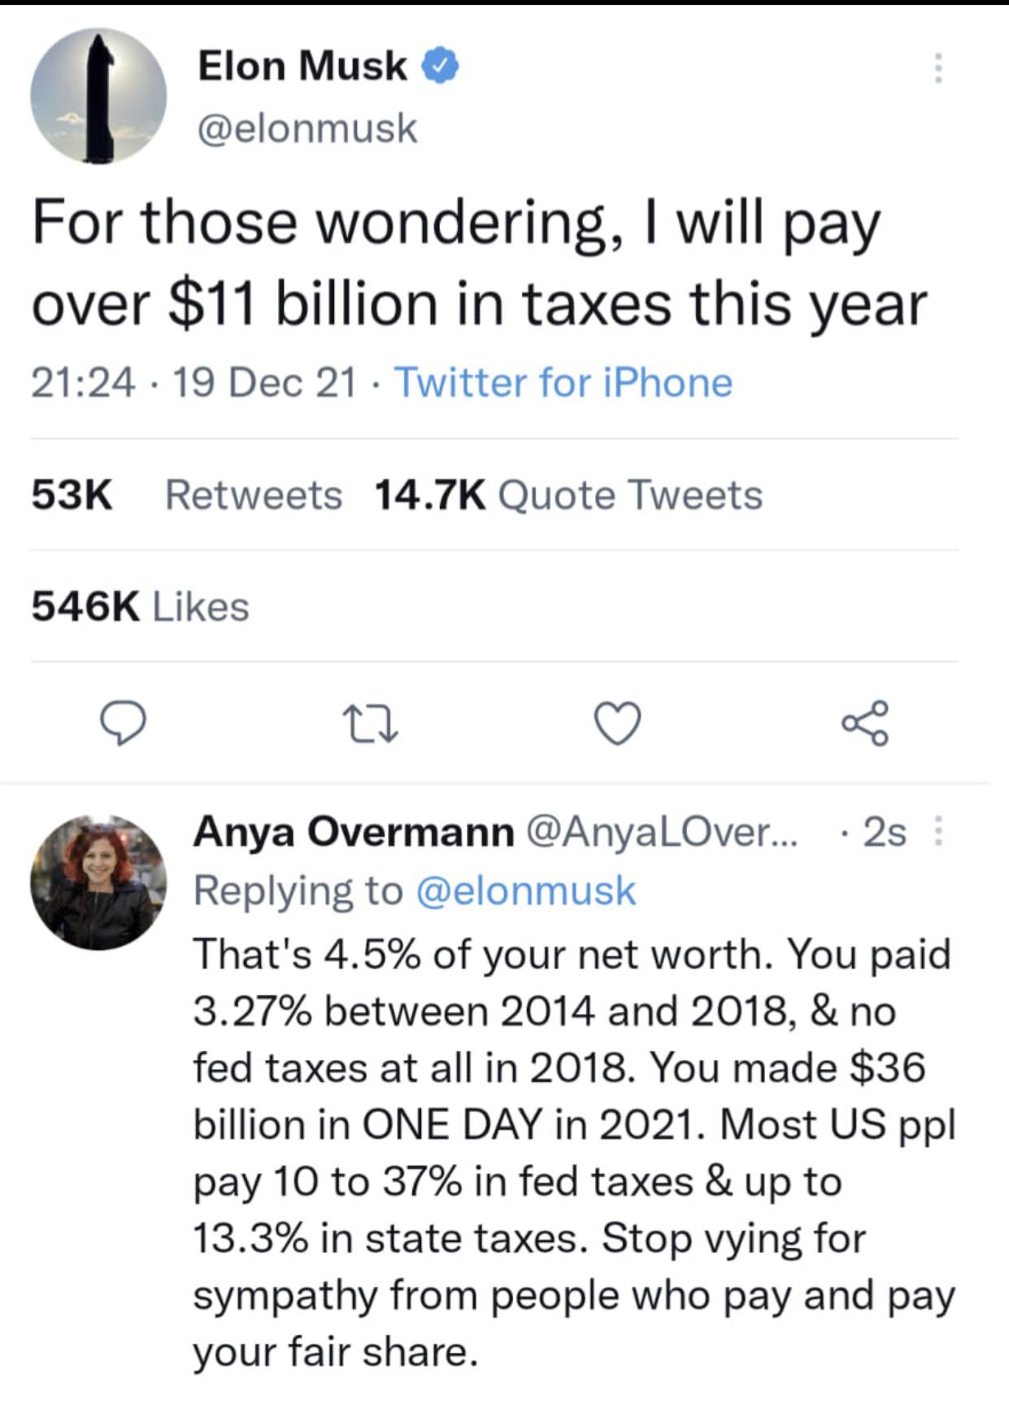
Task: Open the Anya Overmann display name
Action: pos(354,832)
